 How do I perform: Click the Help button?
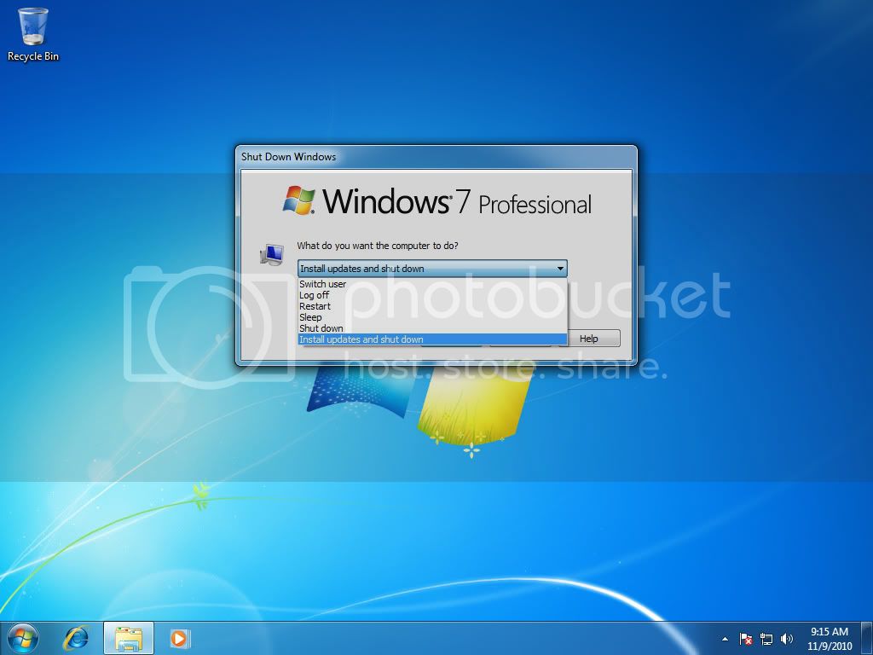(593, 338)
